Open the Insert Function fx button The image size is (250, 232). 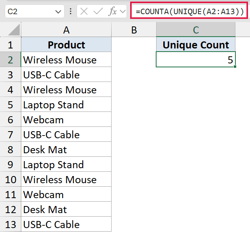112,11
